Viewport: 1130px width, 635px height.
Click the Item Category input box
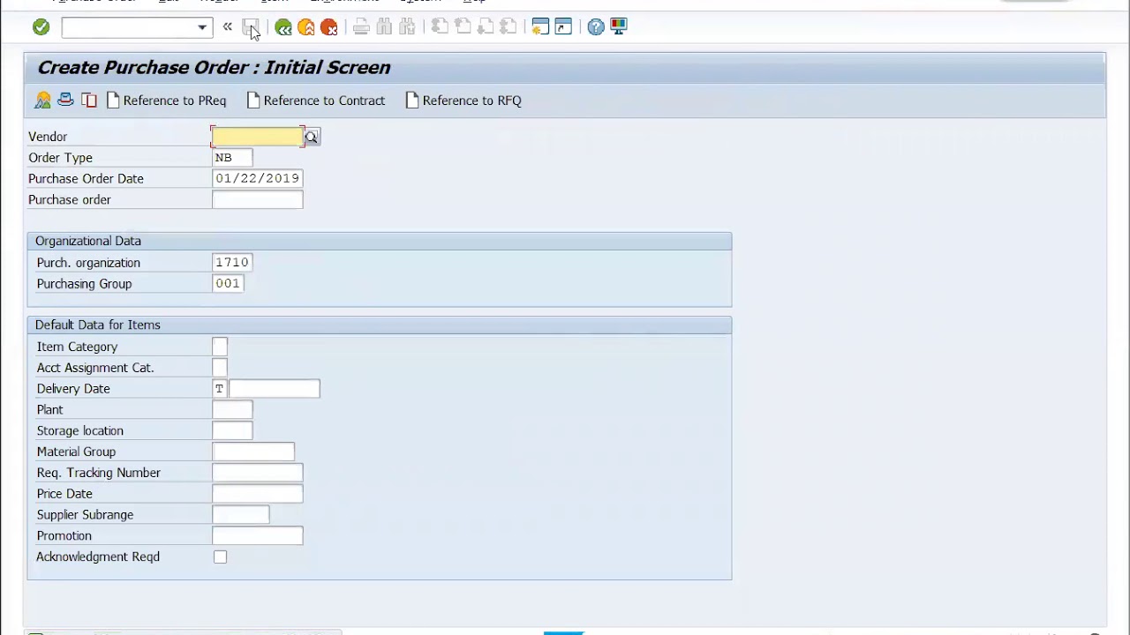[x=220, y=347]
